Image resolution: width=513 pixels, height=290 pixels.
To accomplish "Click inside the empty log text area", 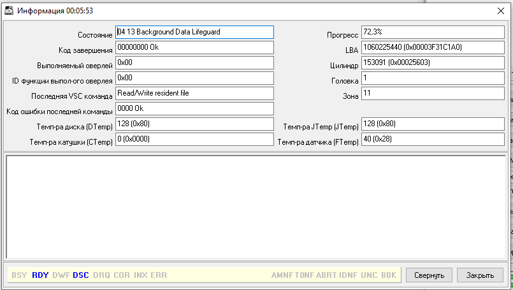I will pos(255,205).
